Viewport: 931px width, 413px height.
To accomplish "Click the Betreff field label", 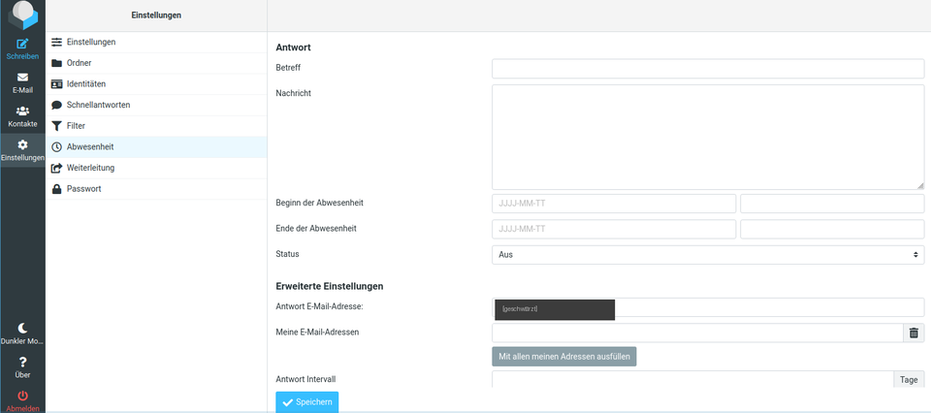I will point(288,68).
